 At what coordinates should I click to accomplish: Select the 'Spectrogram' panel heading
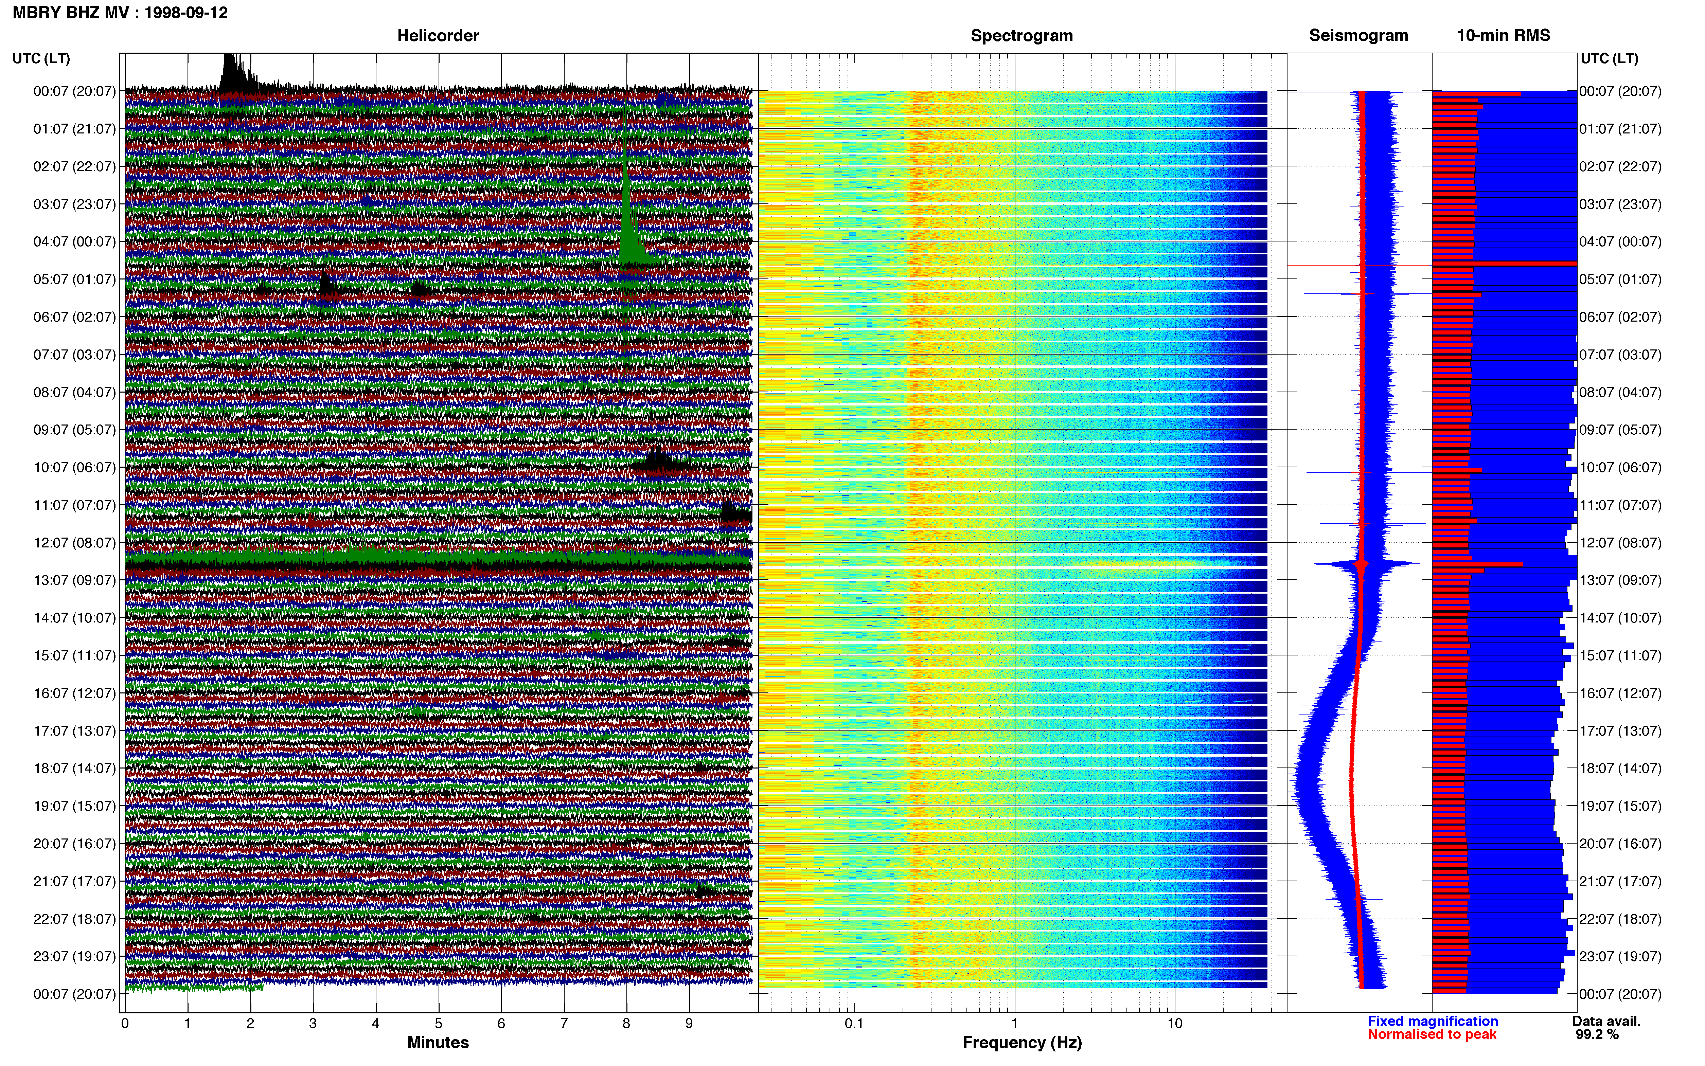(x=1022, y=35)
